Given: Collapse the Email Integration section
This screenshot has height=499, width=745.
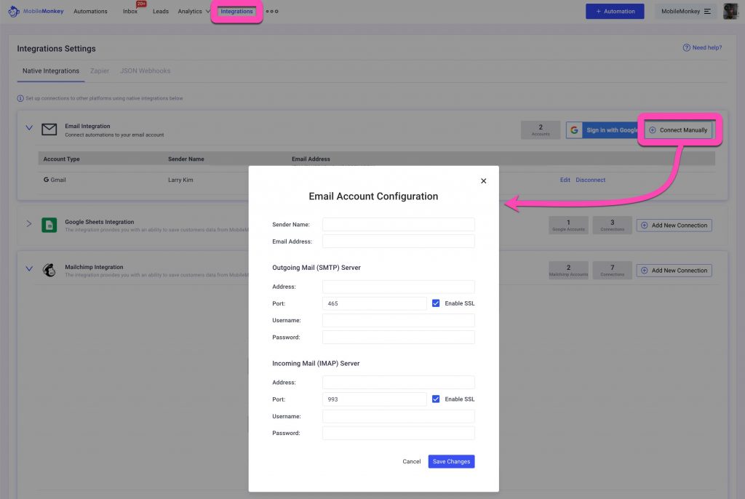Looking at the screenshot, I should (x=29, y=128).
